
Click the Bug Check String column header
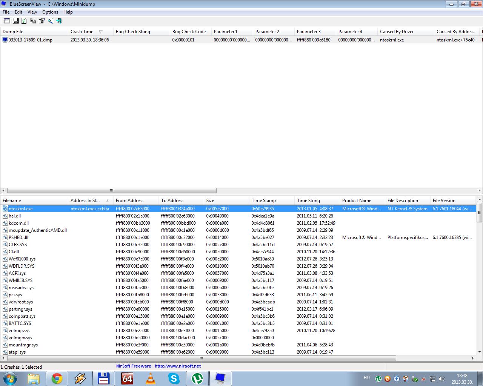142,32
